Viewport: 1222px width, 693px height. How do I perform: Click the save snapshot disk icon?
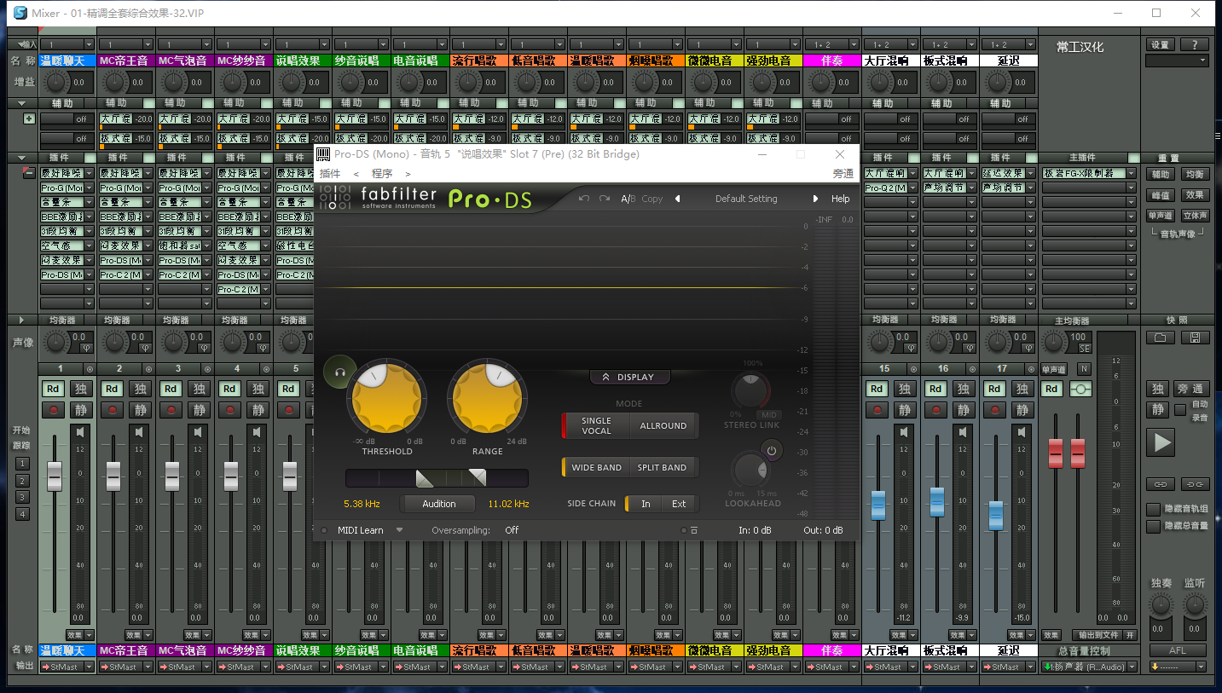click(x=1195, y=338)
